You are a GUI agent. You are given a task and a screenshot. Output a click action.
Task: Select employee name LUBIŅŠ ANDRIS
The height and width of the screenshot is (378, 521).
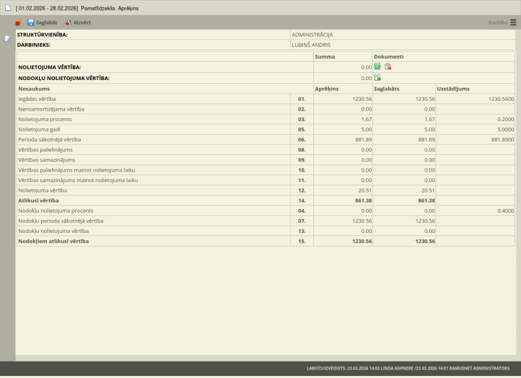click(x=311, y=45)
